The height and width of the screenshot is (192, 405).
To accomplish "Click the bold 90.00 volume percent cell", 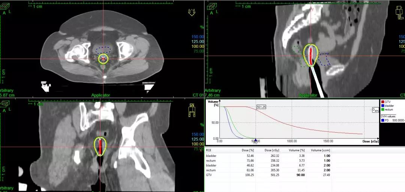I will coord(301,175).
